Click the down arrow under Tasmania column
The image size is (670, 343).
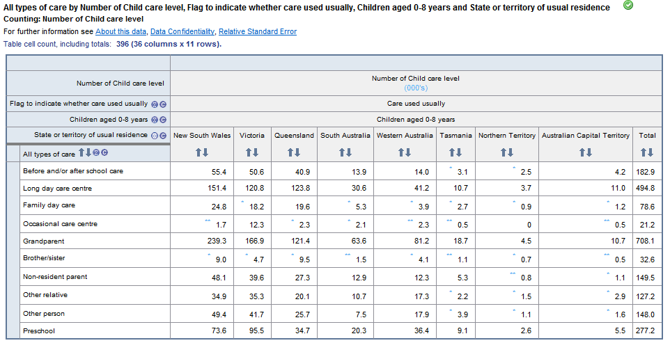tap(459, 152)
